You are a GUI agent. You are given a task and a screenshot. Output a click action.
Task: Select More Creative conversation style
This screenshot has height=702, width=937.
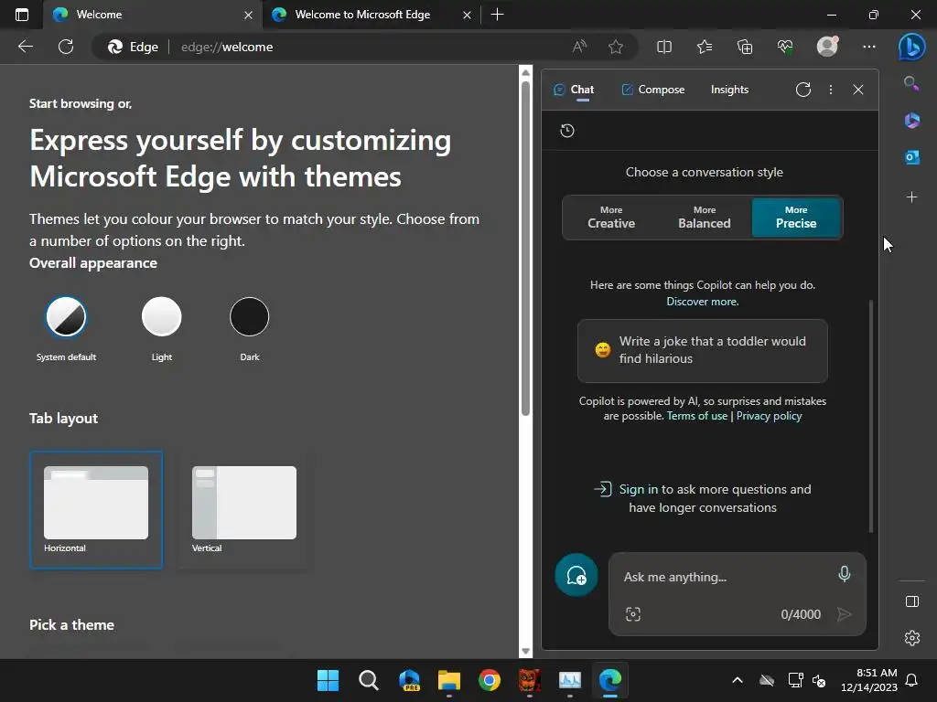[x=610, y=218]
